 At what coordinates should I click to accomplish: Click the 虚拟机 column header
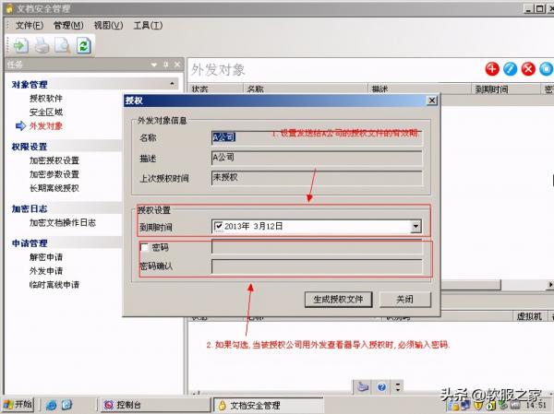tap(529, 316)
